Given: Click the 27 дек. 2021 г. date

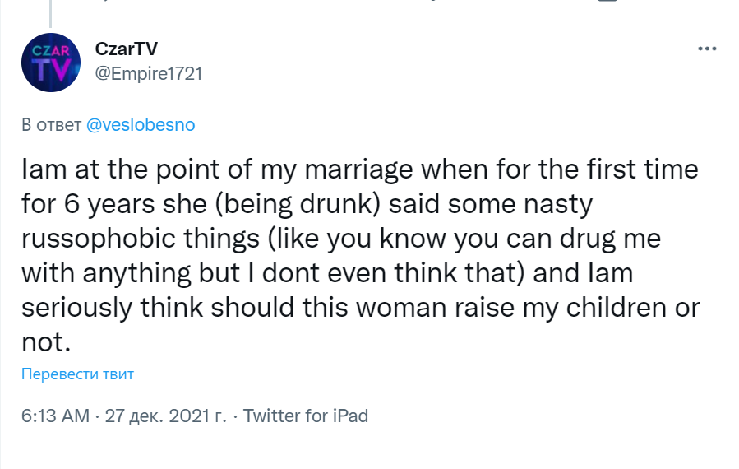Looking at the screenshot, I should (166, 416).
